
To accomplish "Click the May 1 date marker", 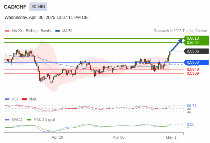I will click(x=171, y=138).
